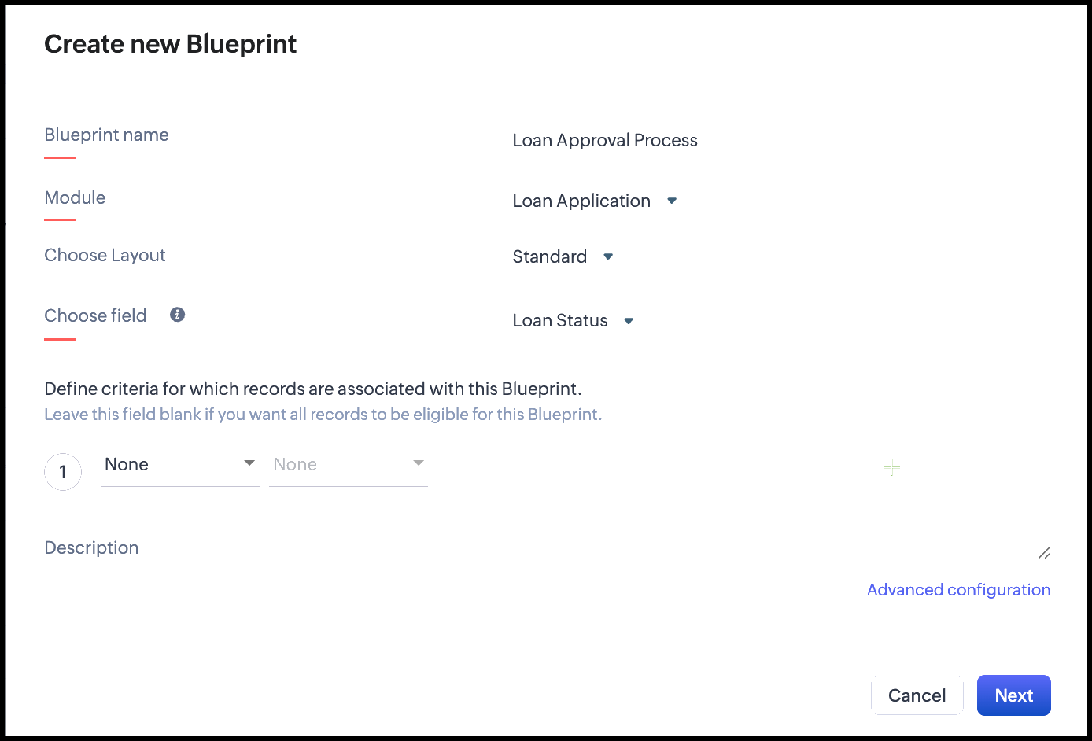The height and width of the screenshot is (741, 1092).
Task: Click the info icon beside Choose field
Action: [178, 315]
